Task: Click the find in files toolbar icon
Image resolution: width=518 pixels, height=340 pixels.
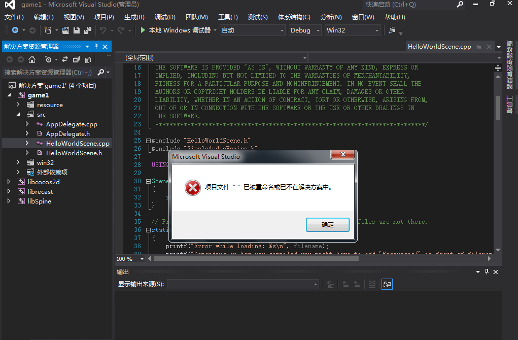Action: pyautogui.click(x=392, y=30)
